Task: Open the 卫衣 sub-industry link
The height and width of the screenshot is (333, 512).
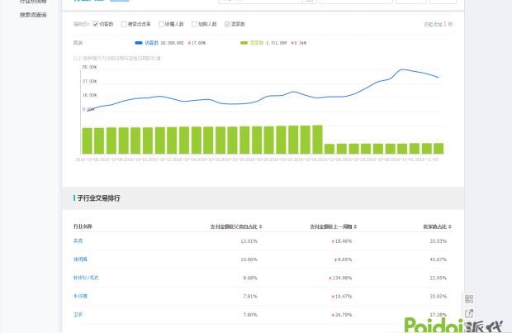Action: tap(78, 315)
